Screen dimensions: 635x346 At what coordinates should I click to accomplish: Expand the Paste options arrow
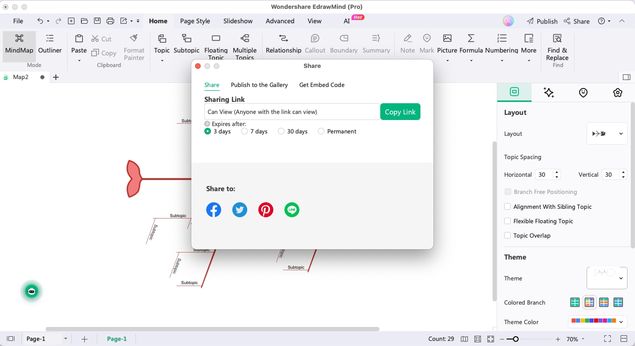pyautogui.click(x=79, y=60)
